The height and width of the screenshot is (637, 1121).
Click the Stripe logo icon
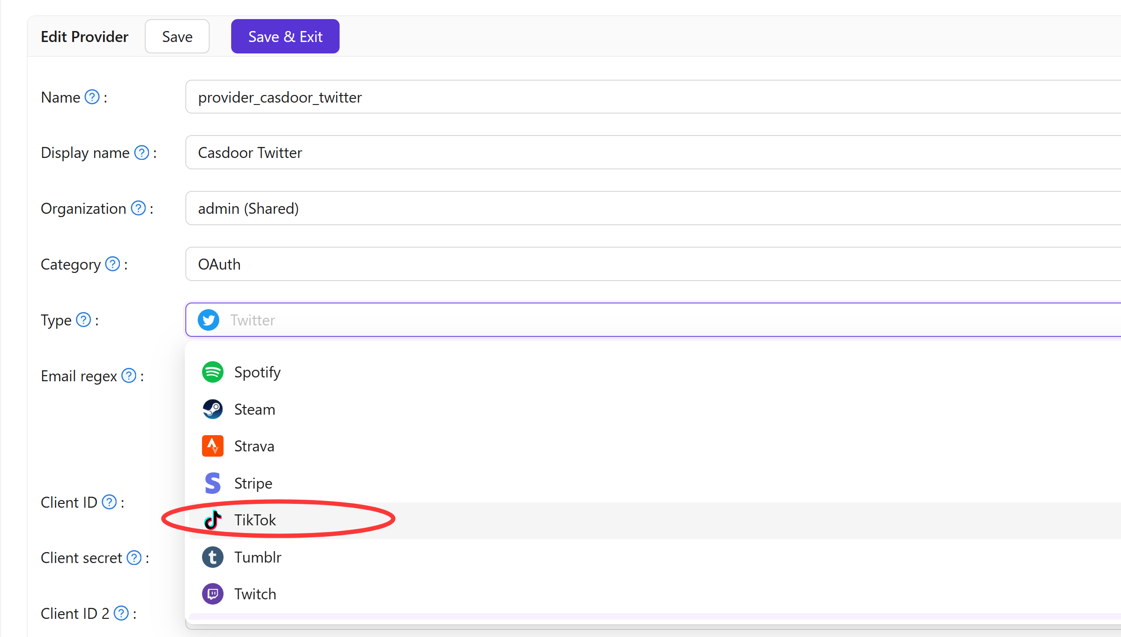tap(213, 483)
